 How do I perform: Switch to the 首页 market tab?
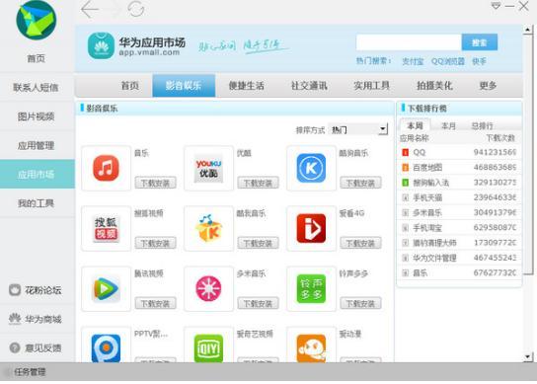(x=130, y=86)
